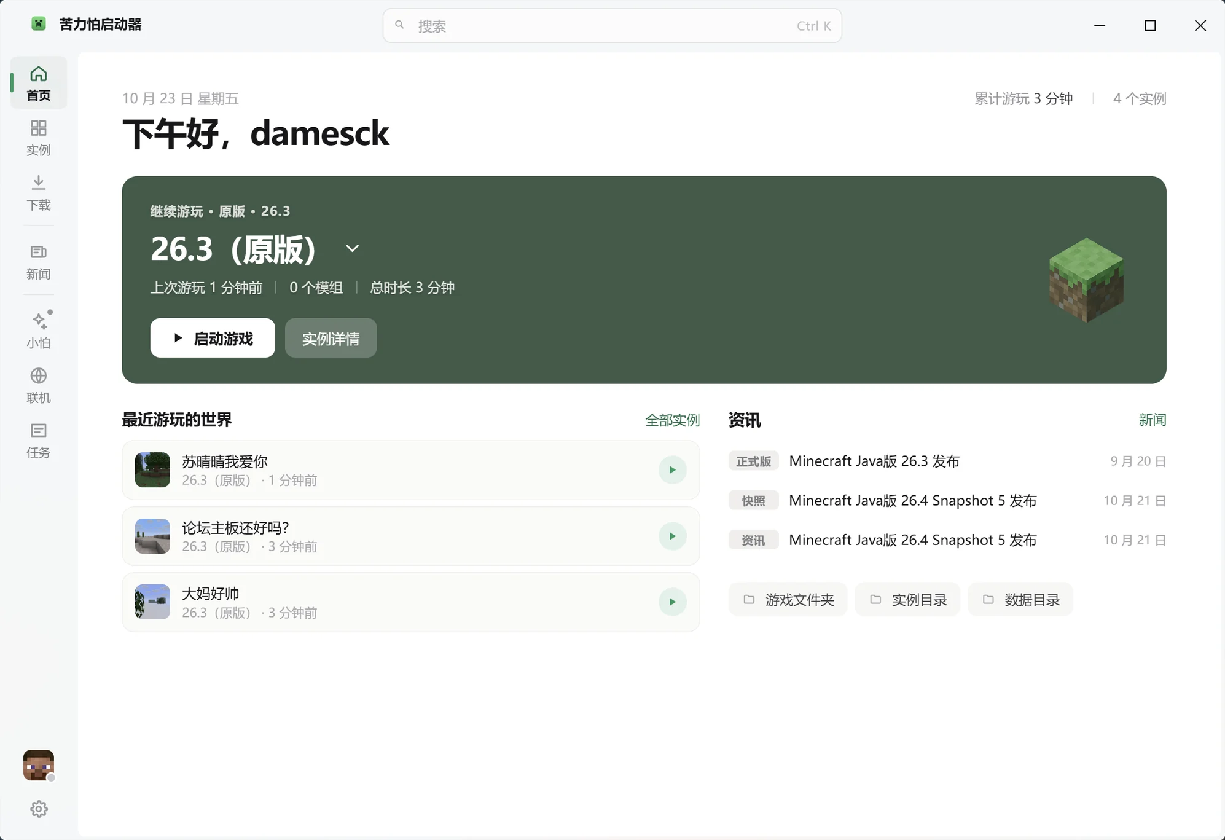
Task: Click thumbnail of world 大妈好帅
Action: 152,602
